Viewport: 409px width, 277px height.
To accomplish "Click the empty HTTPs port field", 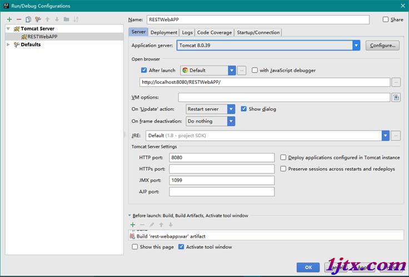I will (x=222, y=169).
